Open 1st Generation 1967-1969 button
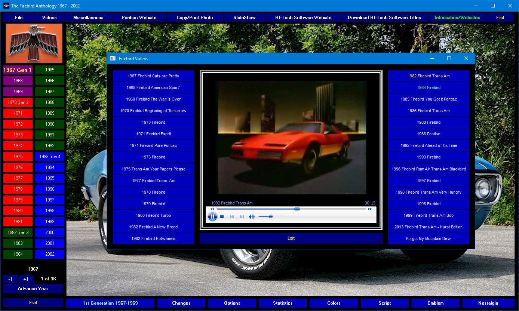The image size is (519, 311). [110, 303]
